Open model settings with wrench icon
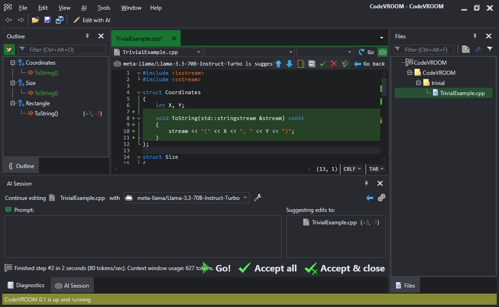The width and height of the screenshot is (499, 307). 258,198
